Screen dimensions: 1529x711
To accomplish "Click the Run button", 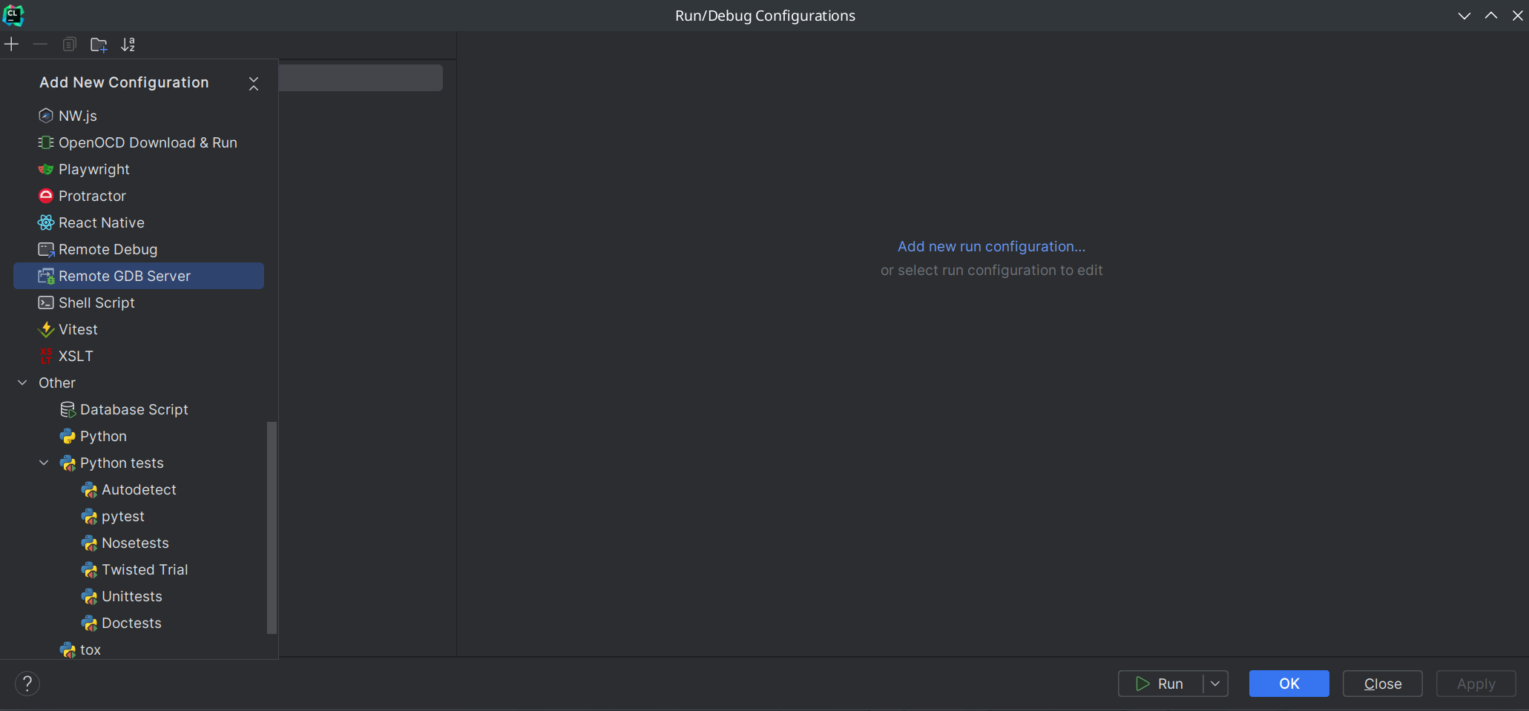I will [1160, 684].
